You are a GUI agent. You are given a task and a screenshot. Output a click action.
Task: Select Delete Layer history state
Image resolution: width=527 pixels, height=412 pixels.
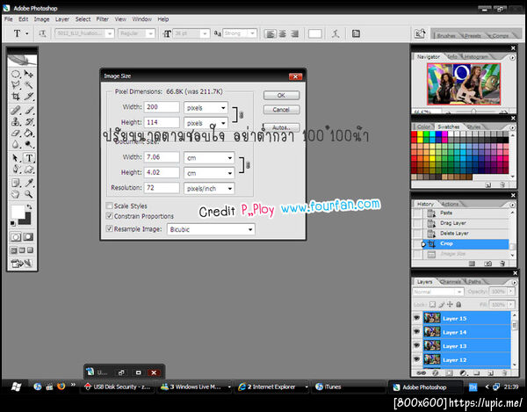pos(466,233)
